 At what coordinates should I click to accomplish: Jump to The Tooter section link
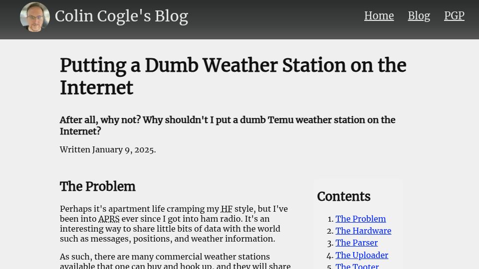pos(357,266)
